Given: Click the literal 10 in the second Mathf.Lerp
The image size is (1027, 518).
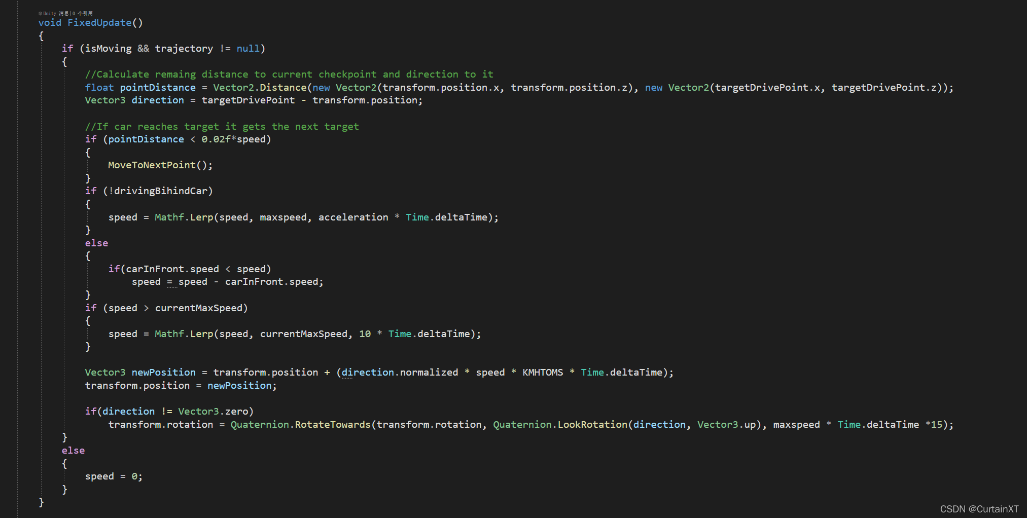Looking at the screenshot, I should pyautogui.click(x=365, y=334).
